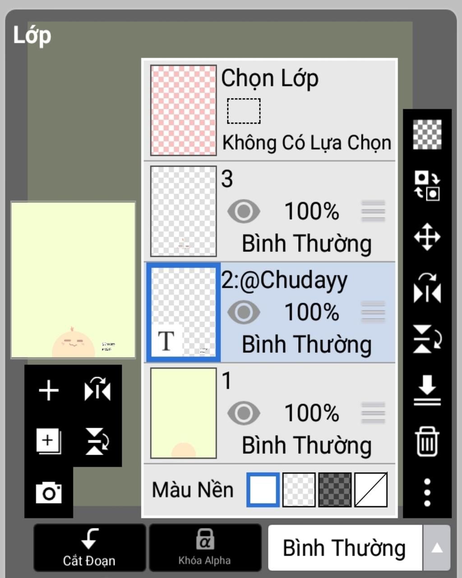Tap the Cắt Đoạn clipping button

89,548
